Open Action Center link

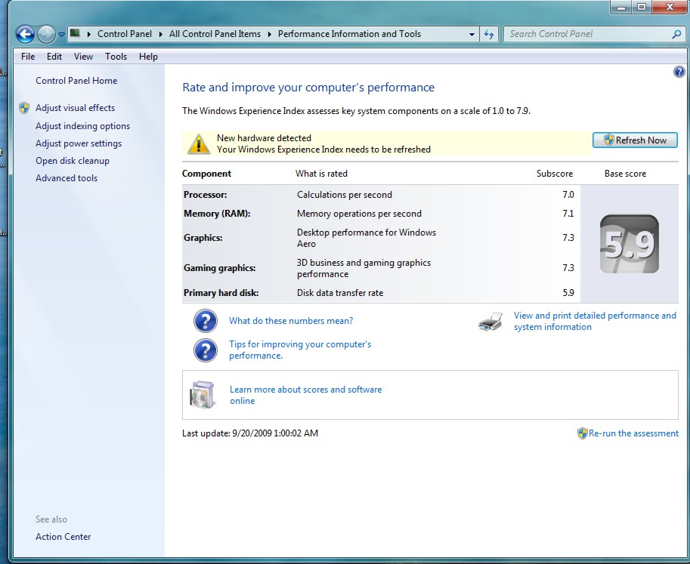[x=63, y=537]
